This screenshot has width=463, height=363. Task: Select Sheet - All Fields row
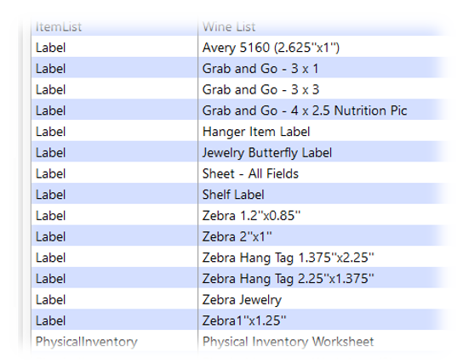241,173
